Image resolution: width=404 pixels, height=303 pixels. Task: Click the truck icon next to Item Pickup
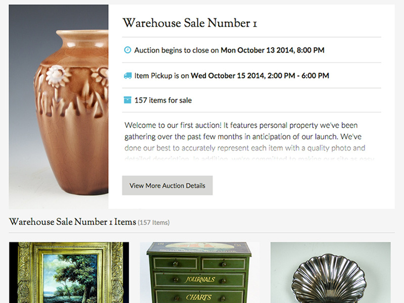click(128, 75)
